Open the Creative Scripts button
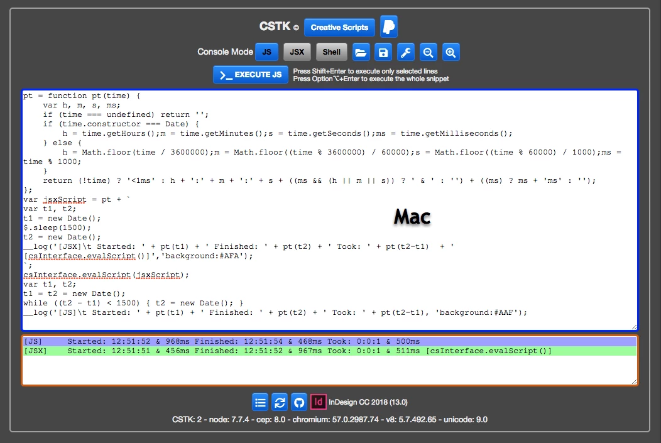This screenshot has width=661, height=443. (339, 28)
